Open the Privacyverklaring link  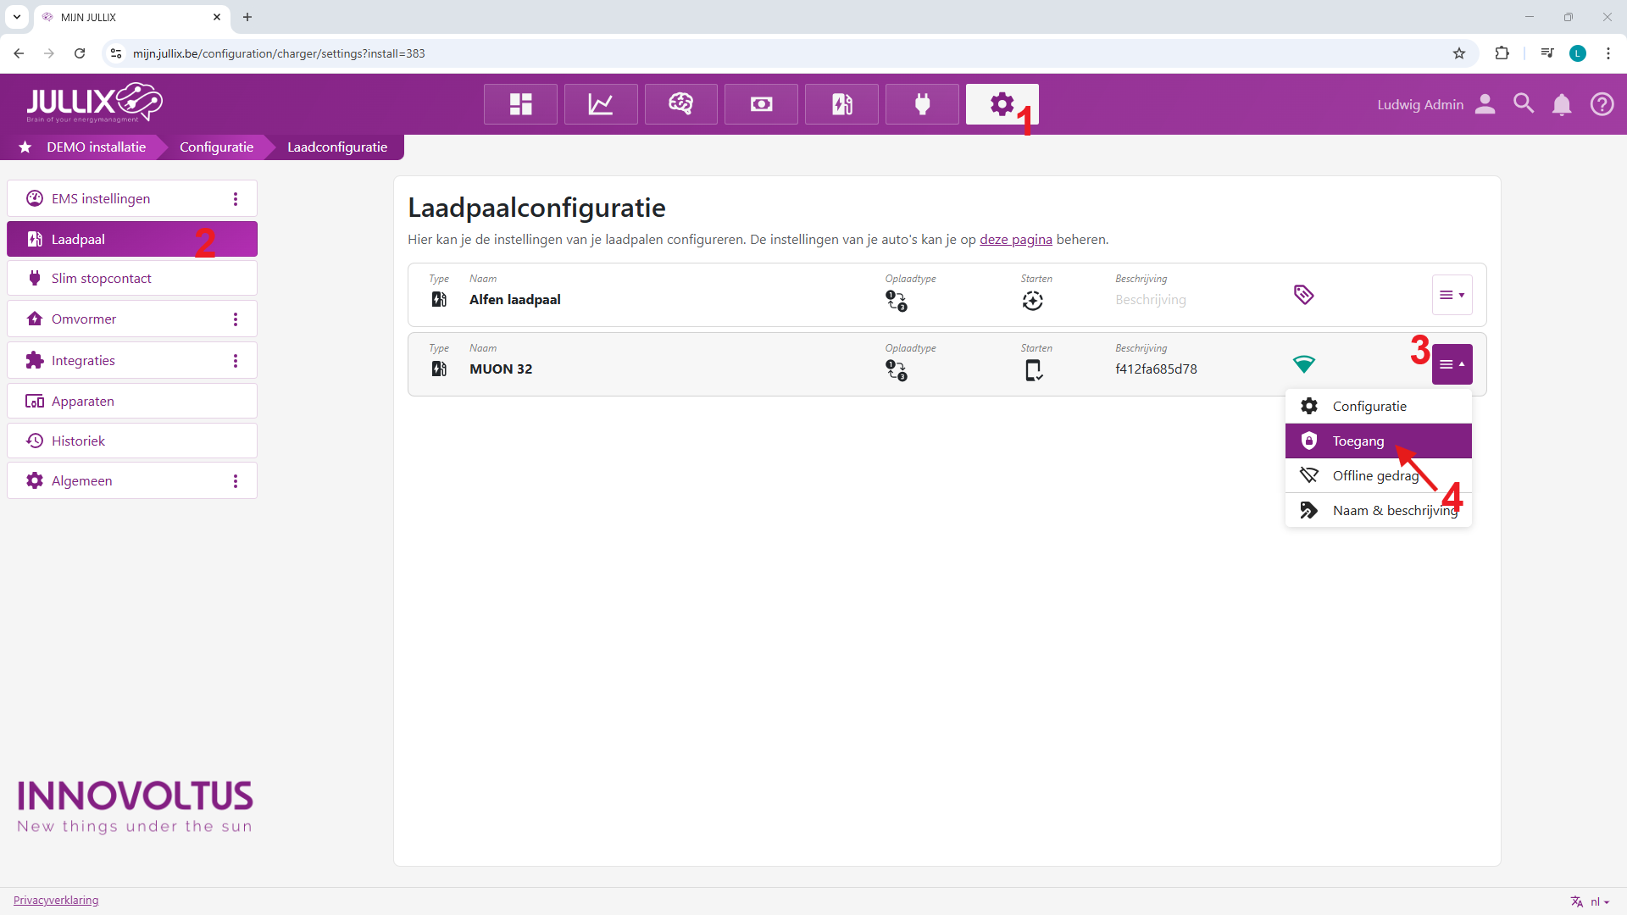coord(56,901)
